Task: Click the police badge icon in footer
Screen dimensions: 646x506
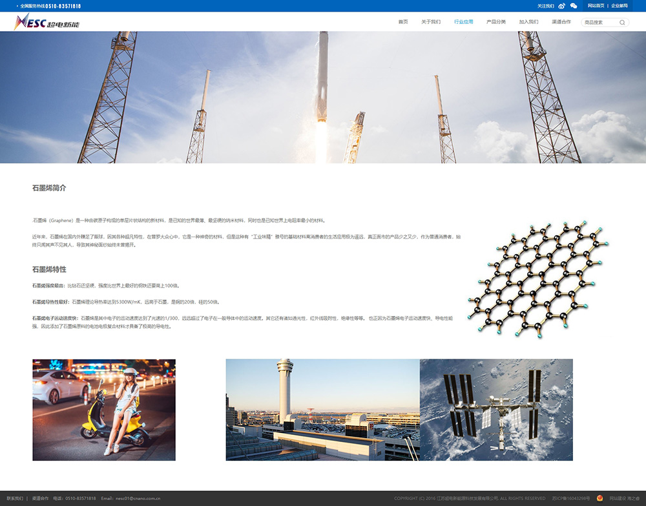Action: pos(599,498)
